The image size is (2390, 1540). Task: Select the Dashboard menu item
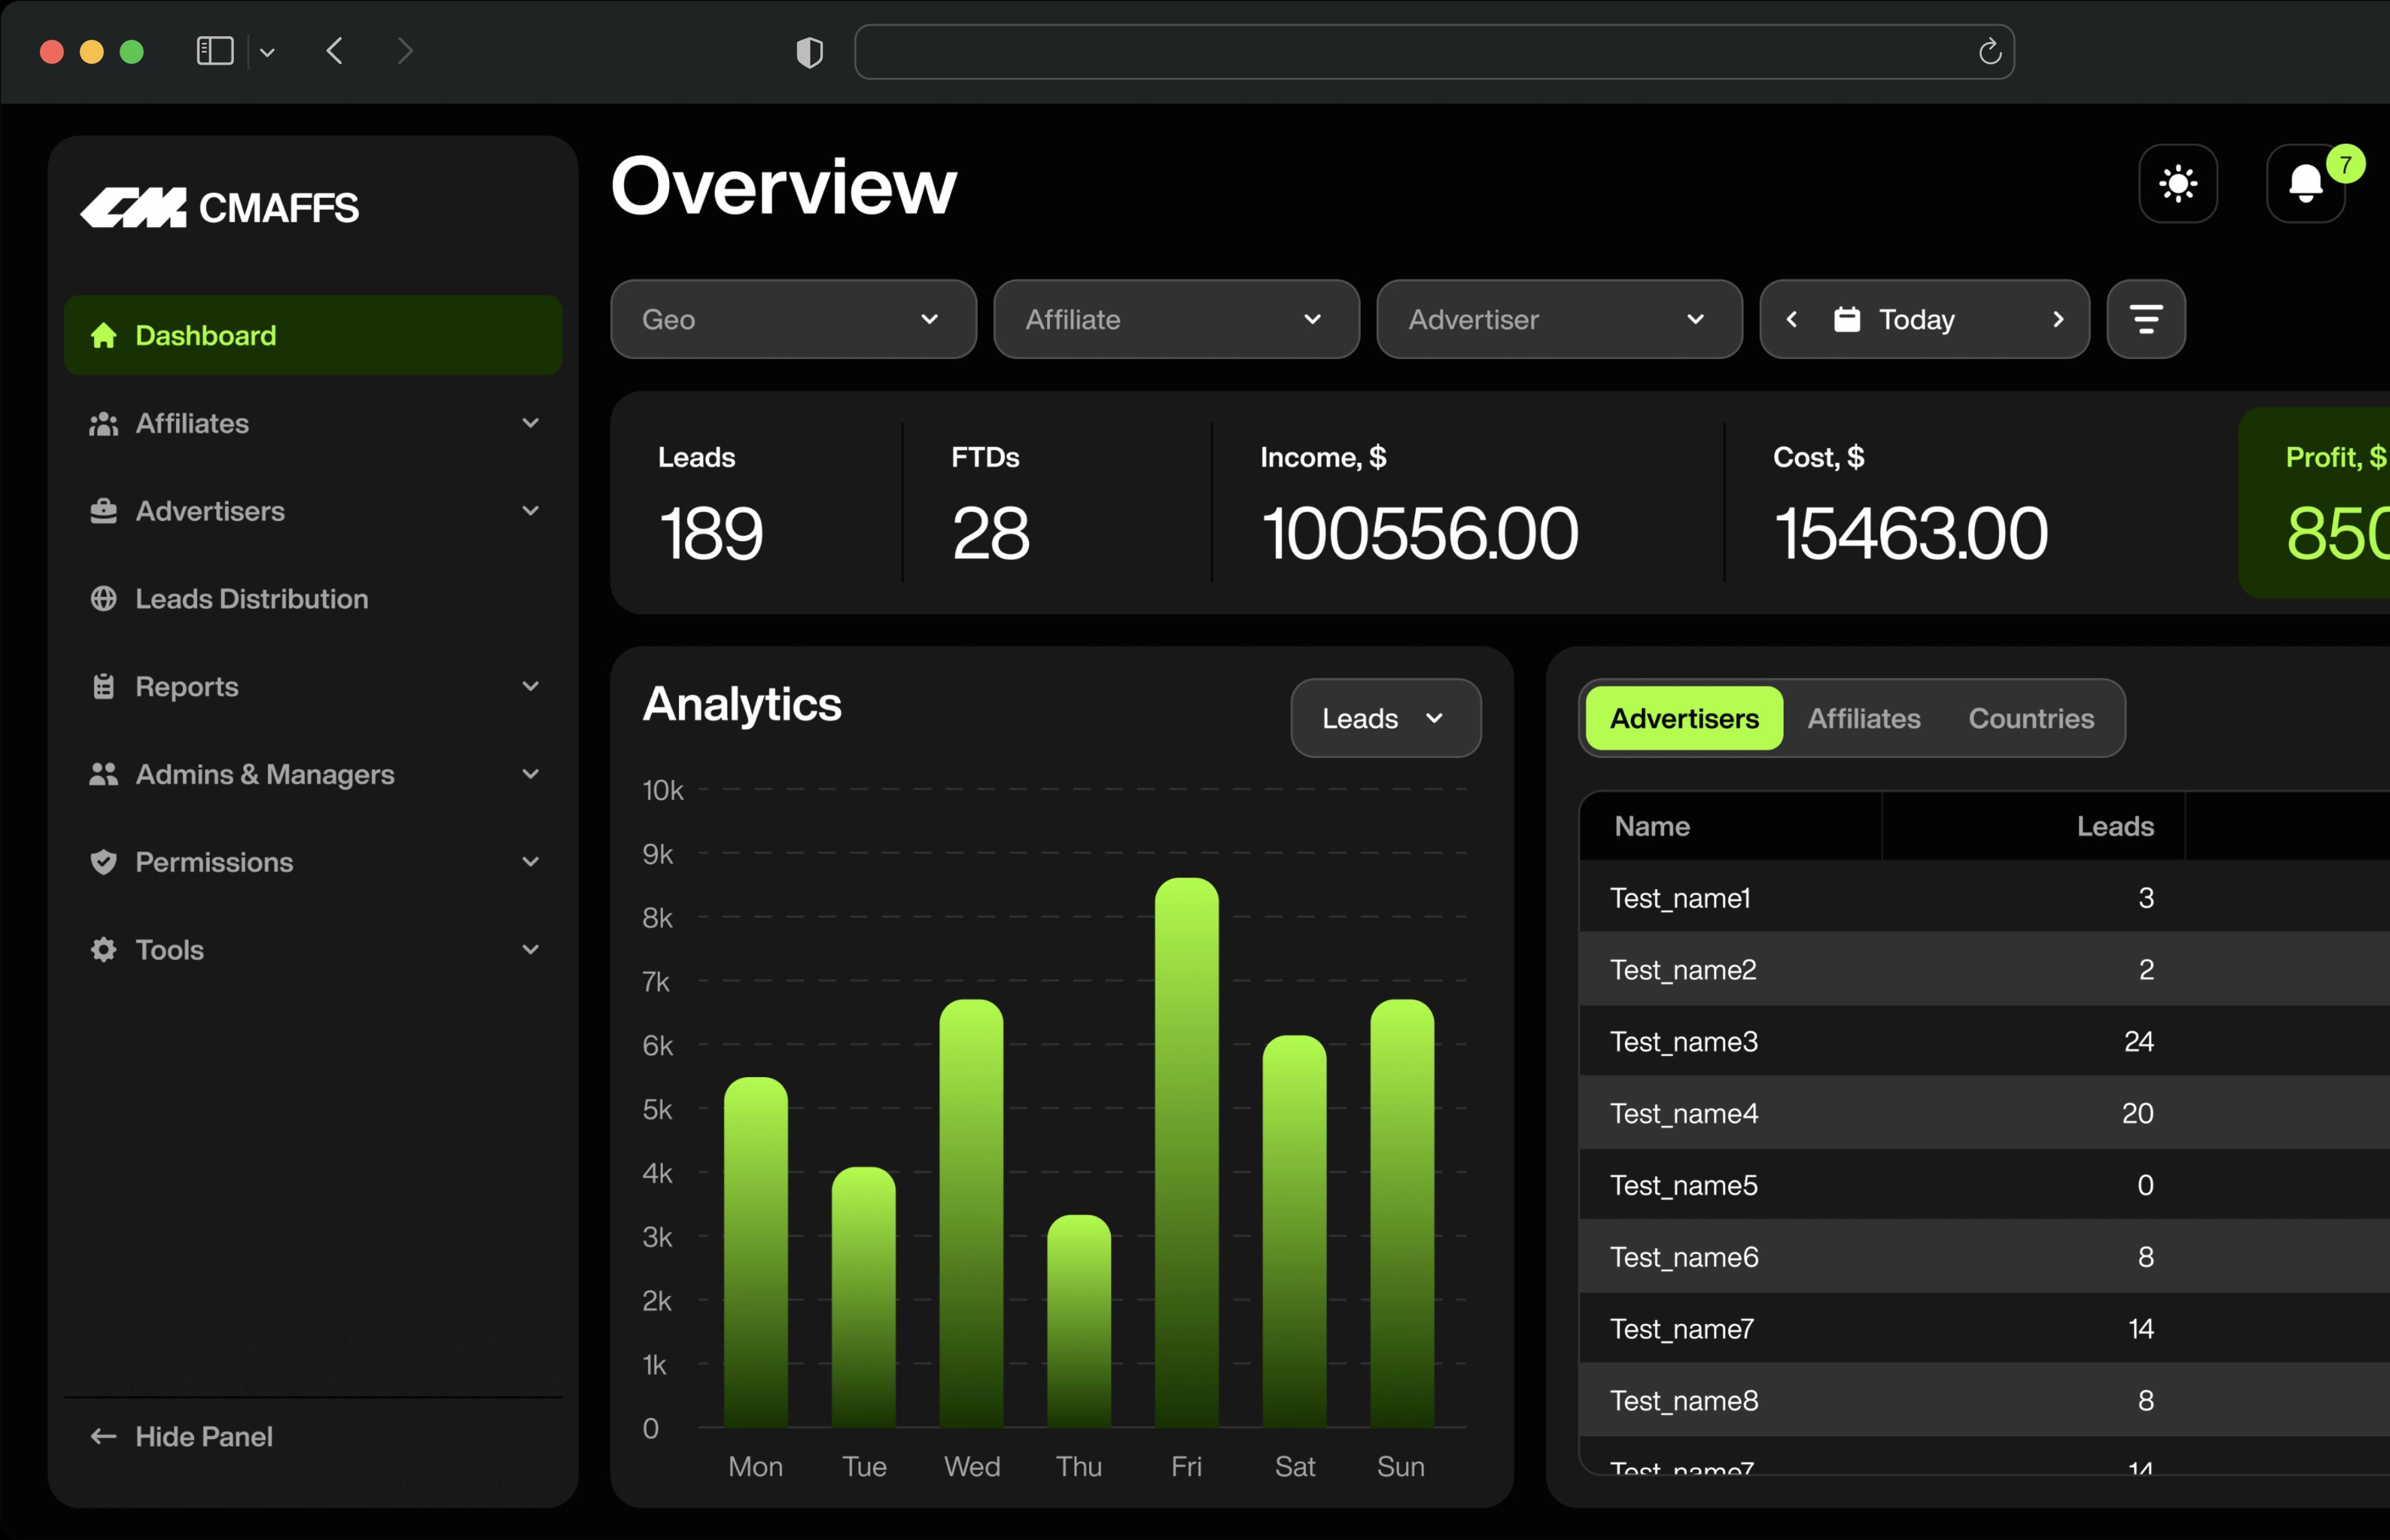click(x=313, y=335)
